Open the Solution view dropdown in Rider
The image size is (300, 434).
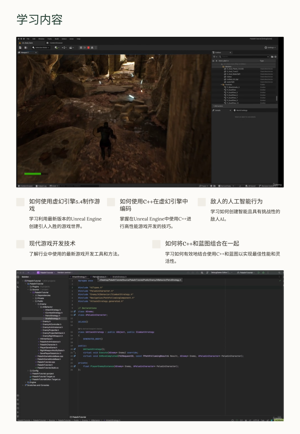26,277
